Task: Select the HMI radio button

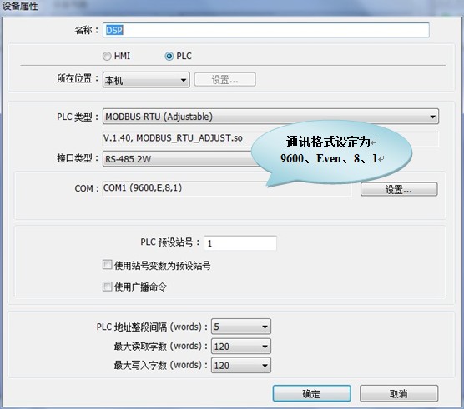Action: click(107, 56)
